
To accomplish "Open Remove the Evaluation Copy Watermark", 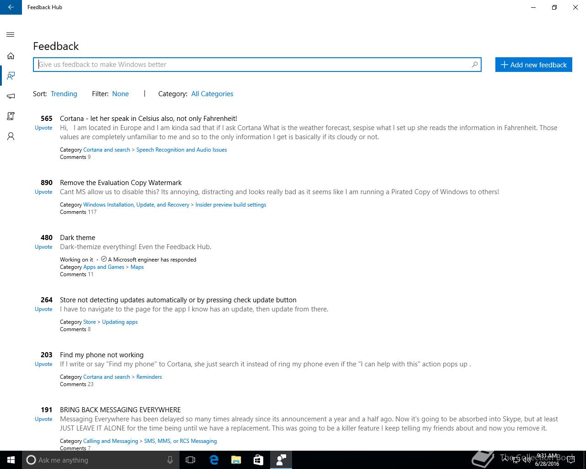I will coord(121,183).
